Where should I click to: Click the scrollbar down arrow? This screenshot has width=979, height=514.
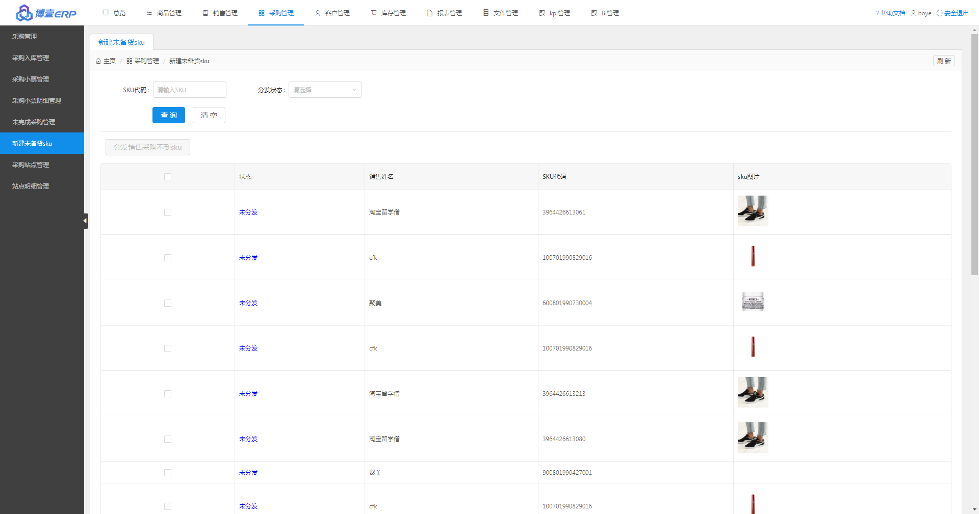974,509
